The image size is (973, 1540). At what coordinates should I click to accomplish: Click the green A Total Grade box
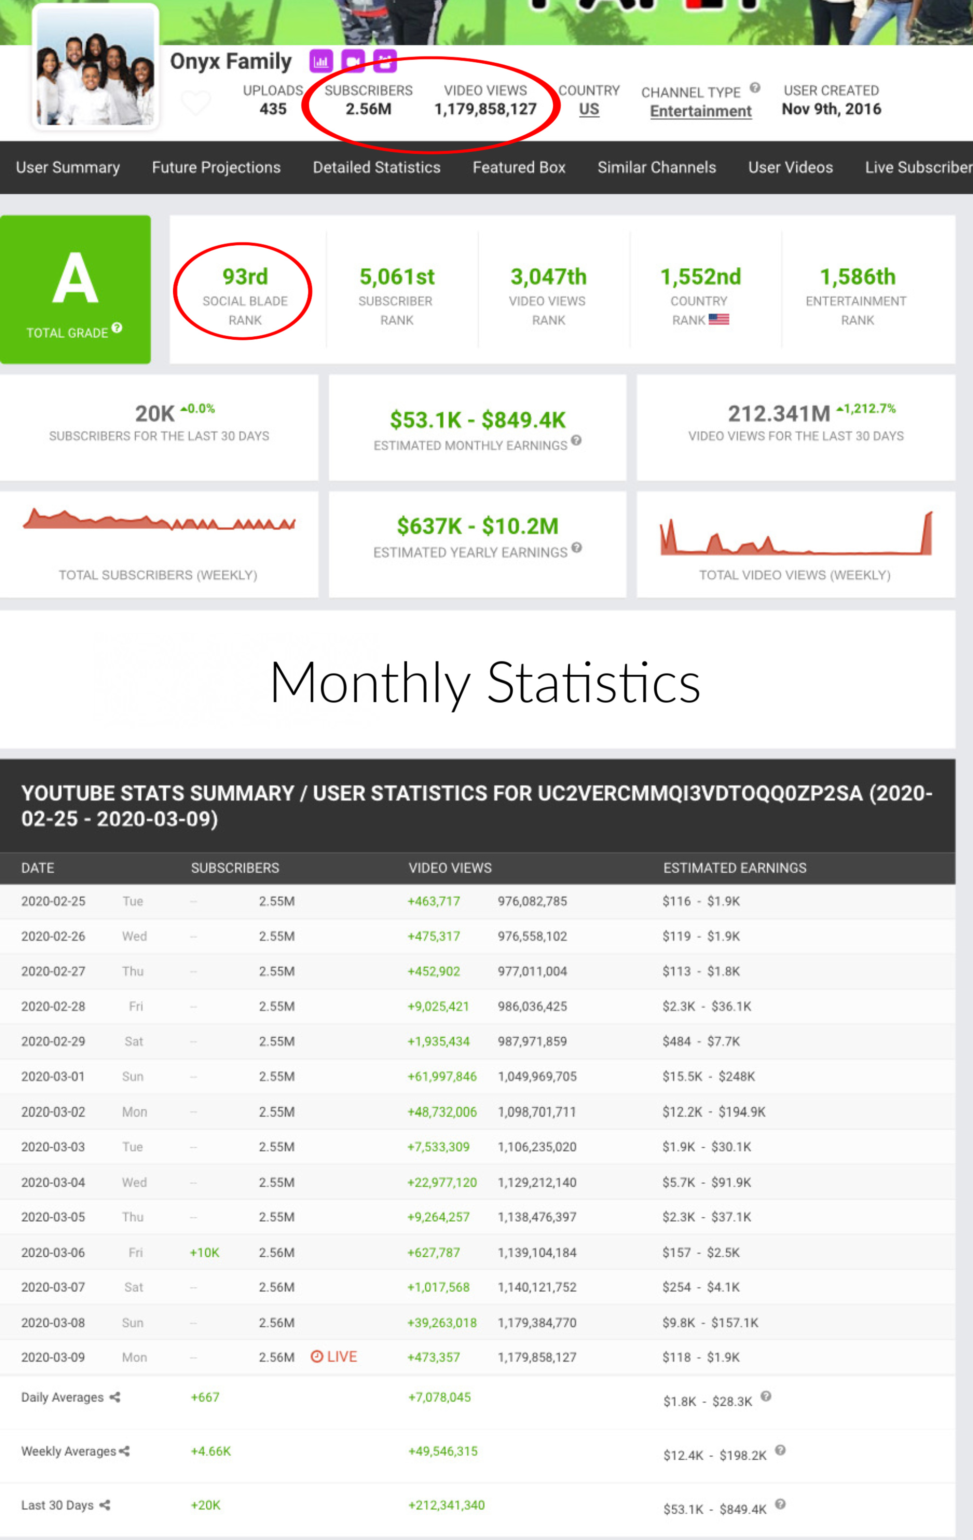click(x=75, y=290)
